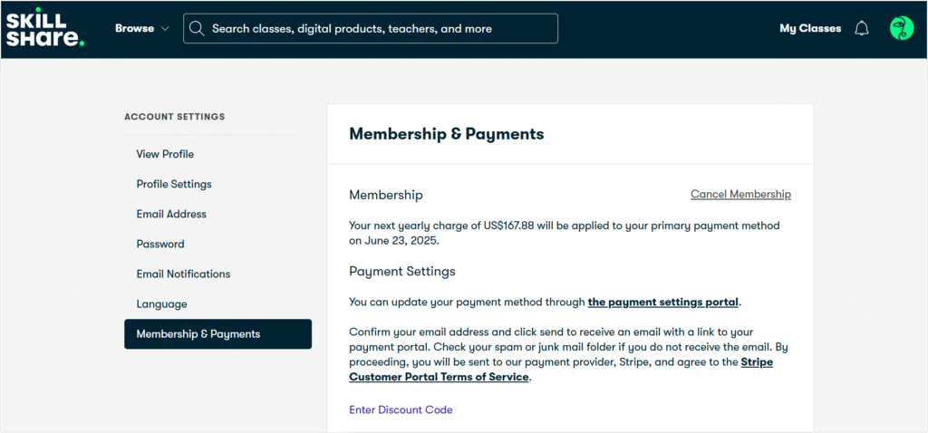Click the Skillshare logo
The height and width of the screenshot is (433, 928).
(44, 28)
